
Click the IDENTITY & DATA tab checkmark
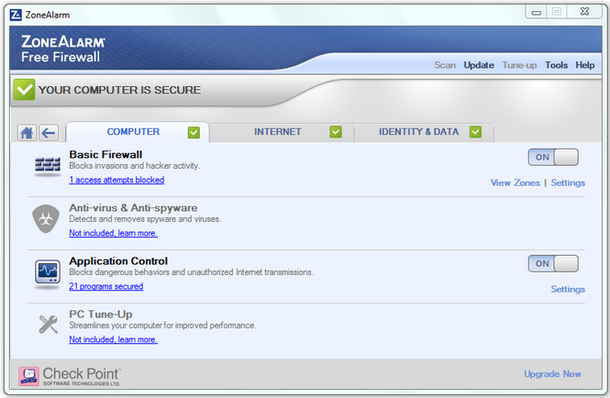point(475,132)
